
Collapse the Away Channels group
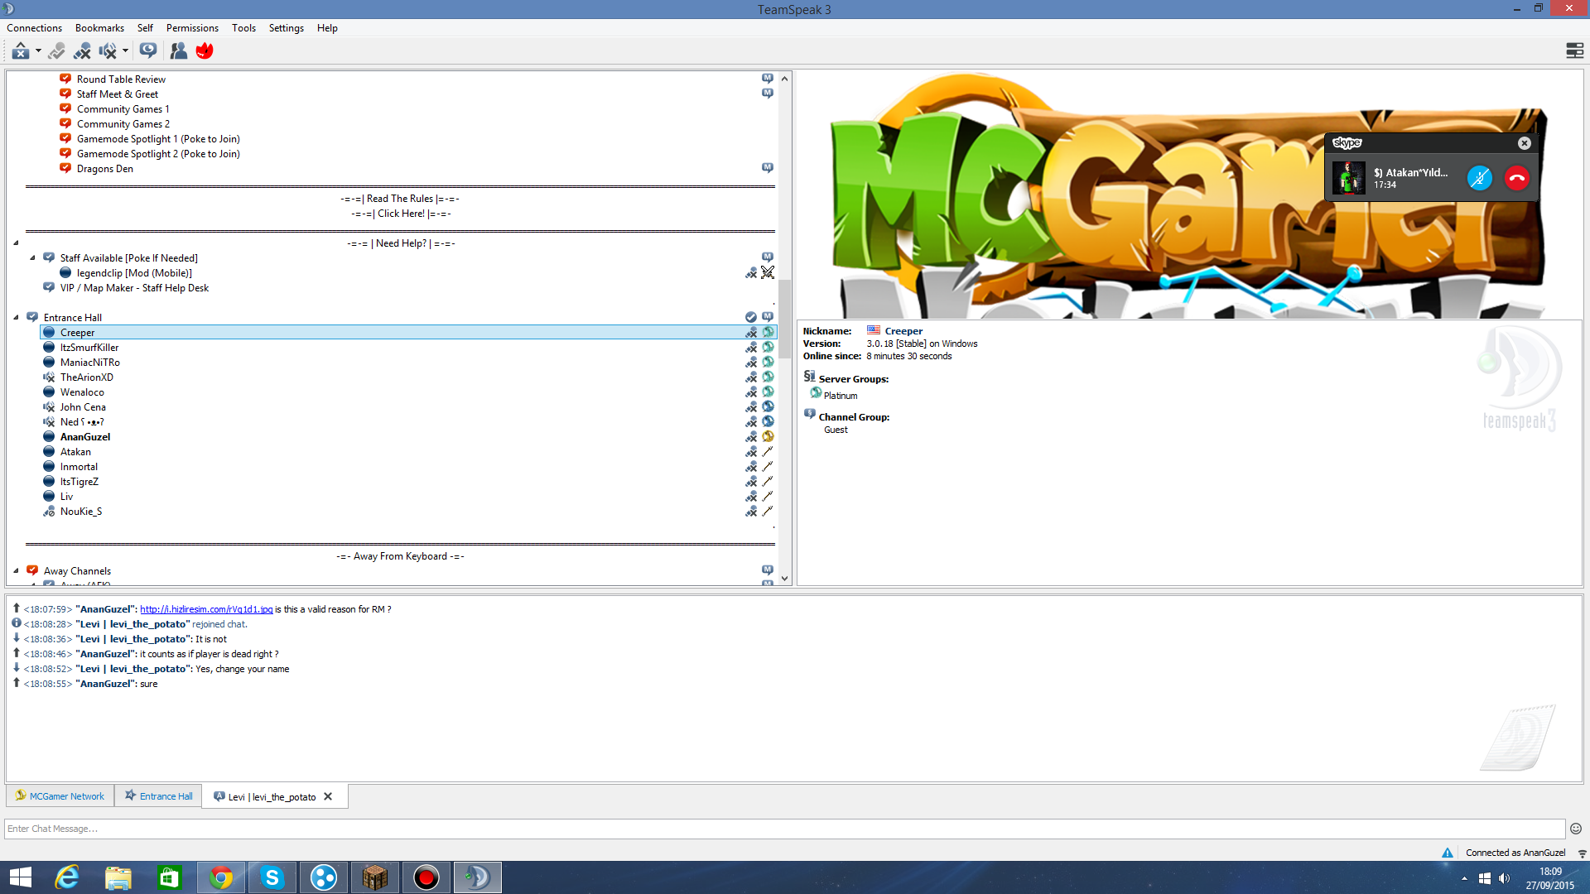click(16, 571)
